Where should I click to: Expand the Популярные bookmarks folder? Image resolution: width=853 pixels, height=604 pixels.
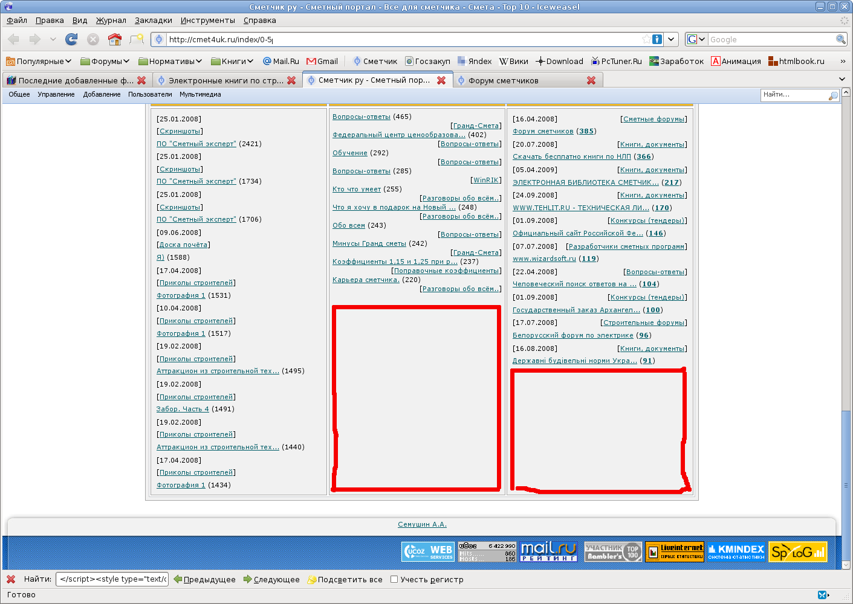coord(39,61)
